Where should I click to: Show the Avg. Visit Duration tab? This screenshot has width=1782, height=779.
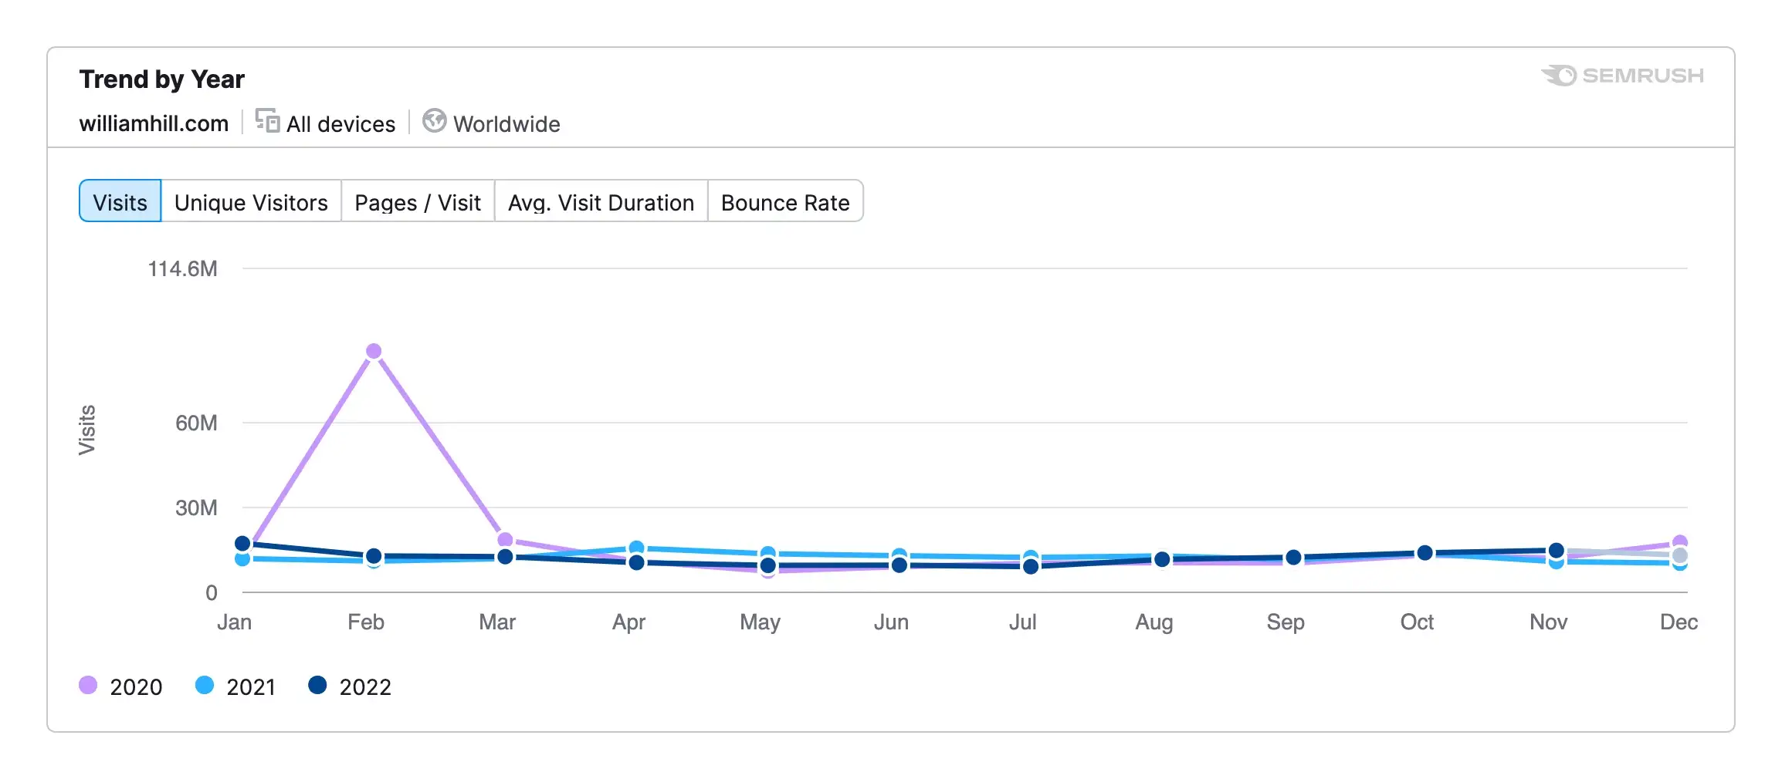click(x=601, y=202)
